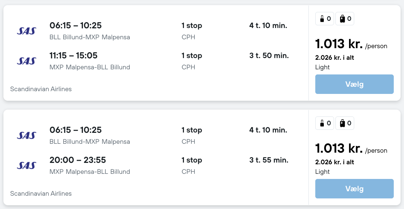Click checked luggage icon in first card
The height and width of the screenshot is (209, 404).
pyautogui.click(x=342, y=19)
